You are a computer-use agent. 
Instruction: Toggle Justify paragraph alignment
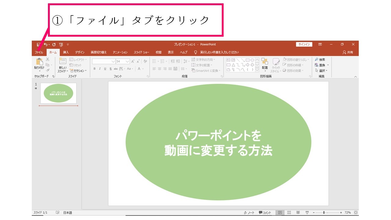pos(170,69)
